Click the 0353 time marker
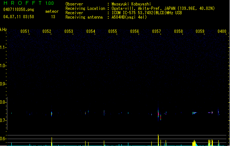The height and width of the screenshot is (146, 230). (69, 31)
